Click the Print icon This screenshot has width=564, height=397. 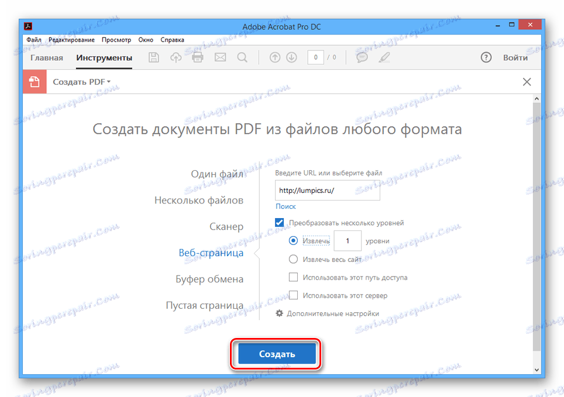(x=197, y=57)
